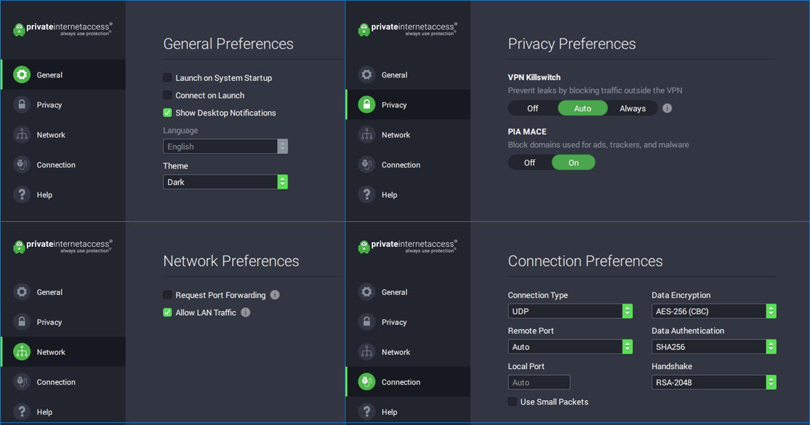Disable the Allow LAN Traffic checkbox
Image resolution: width=810 pixels, height=425 pixels.
coord(167,312)
